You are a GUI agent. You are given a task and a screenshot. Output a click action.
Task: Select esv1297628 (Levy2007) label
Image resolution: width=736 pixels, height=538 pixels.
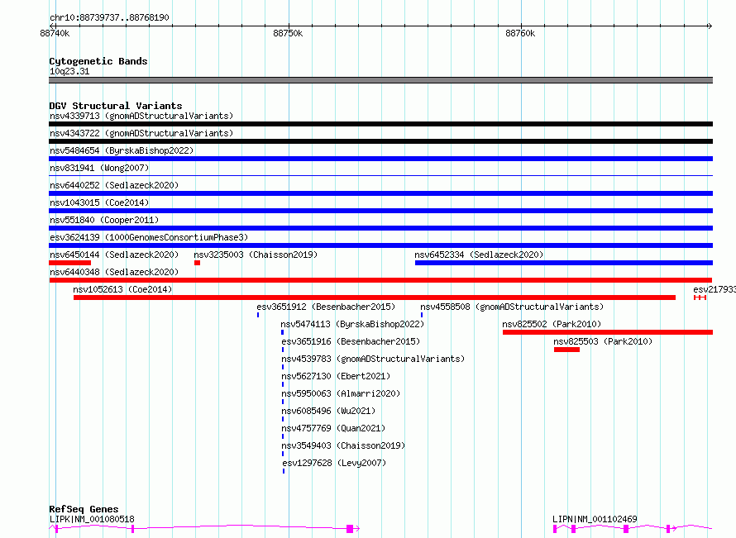334,463
